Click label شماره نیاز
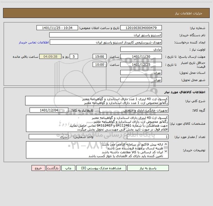The width and height of the screenshot is (213, 206). coord(198,28)
